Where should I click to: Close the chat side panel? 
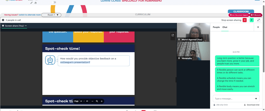tap(258, 27)
